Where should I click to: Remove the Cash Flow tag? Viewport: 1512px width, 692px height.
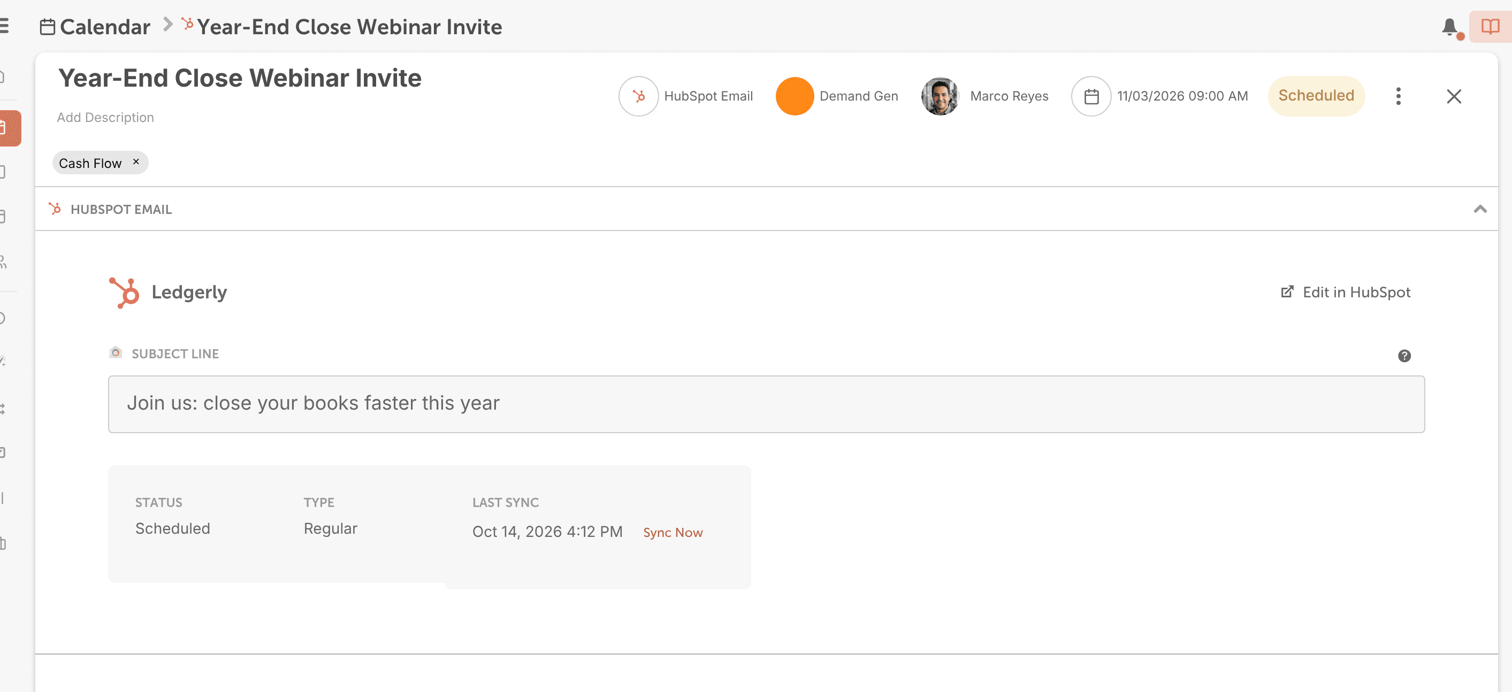tap(136, 162)
